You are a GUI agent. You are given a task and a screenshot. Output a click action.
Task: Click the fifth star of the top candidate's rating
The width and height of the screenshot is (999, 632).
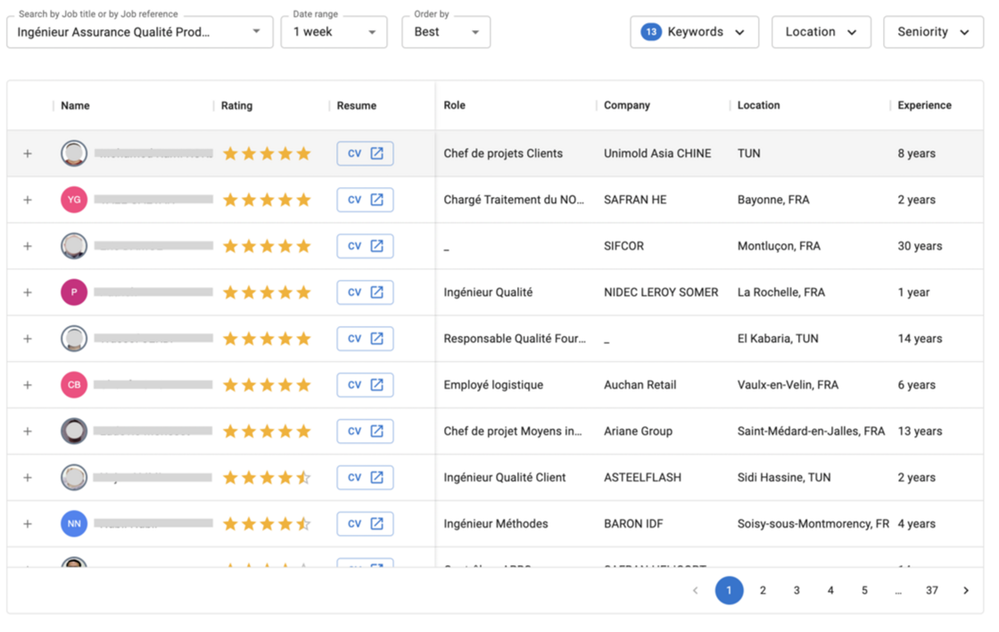click(x=302, y=152)
